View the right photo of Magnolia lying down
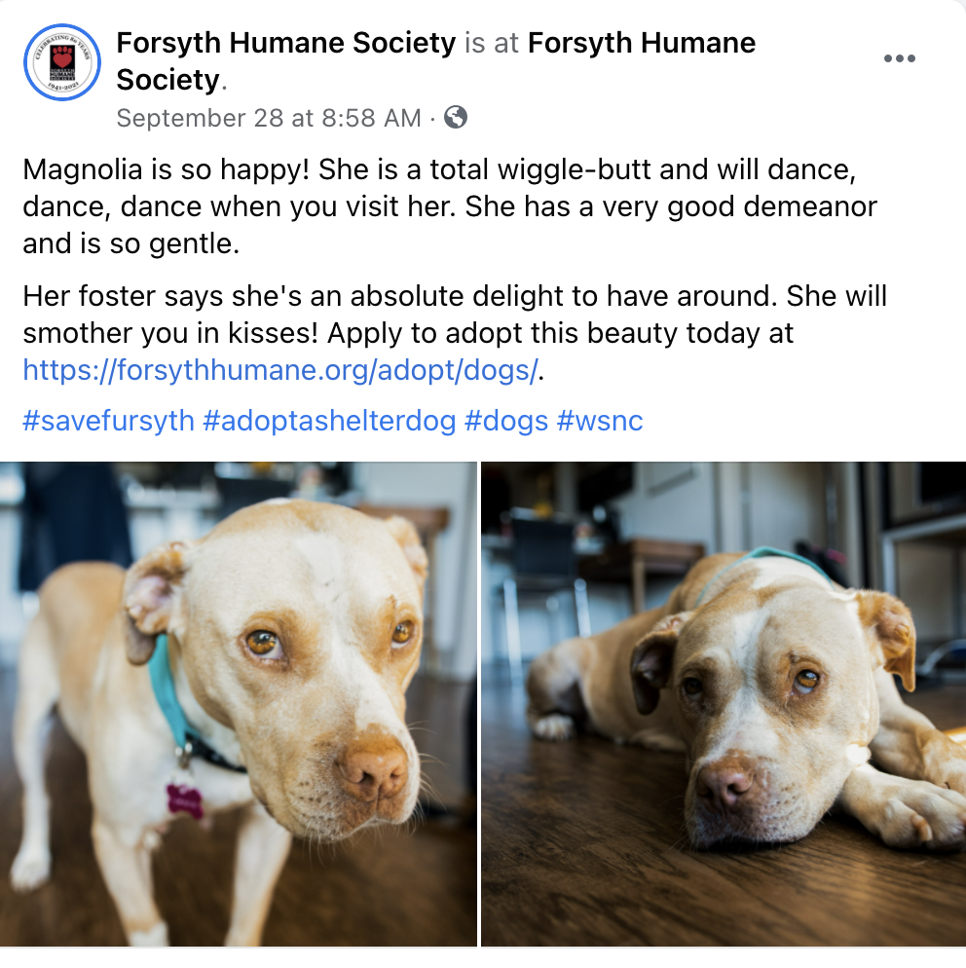The width and height of the screenshot is (966, 968). tap(724, 704)
